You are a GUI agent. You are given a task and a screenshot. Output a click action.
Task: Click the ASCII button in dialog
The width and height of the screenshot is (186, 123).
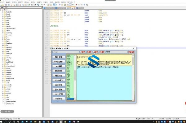59,94
